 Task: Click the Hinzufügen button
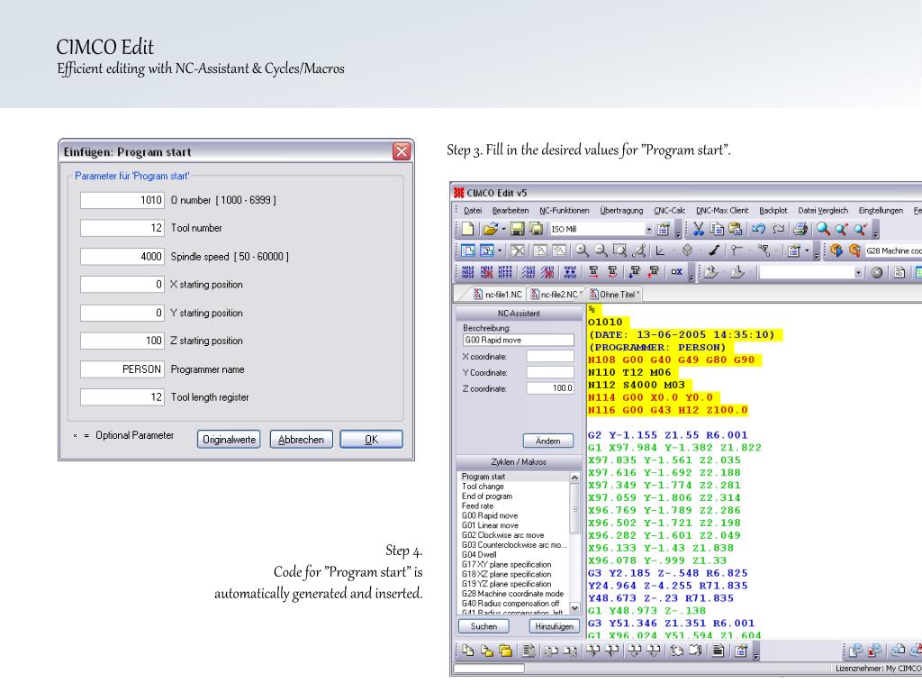[554, 626]
